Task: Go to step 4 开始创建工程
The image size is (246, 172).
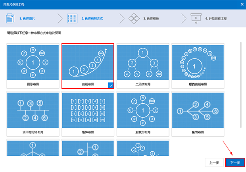Action: tap(216, 19)
